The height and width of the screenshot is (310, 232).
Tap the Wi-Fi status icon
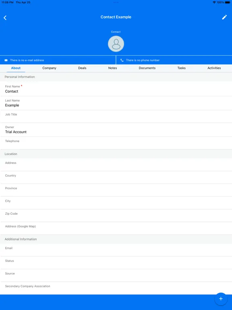[214, 2]
